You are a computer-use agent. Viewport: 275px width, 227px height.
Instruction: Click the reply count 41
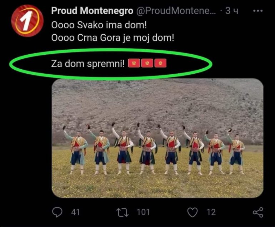[75, 212]
